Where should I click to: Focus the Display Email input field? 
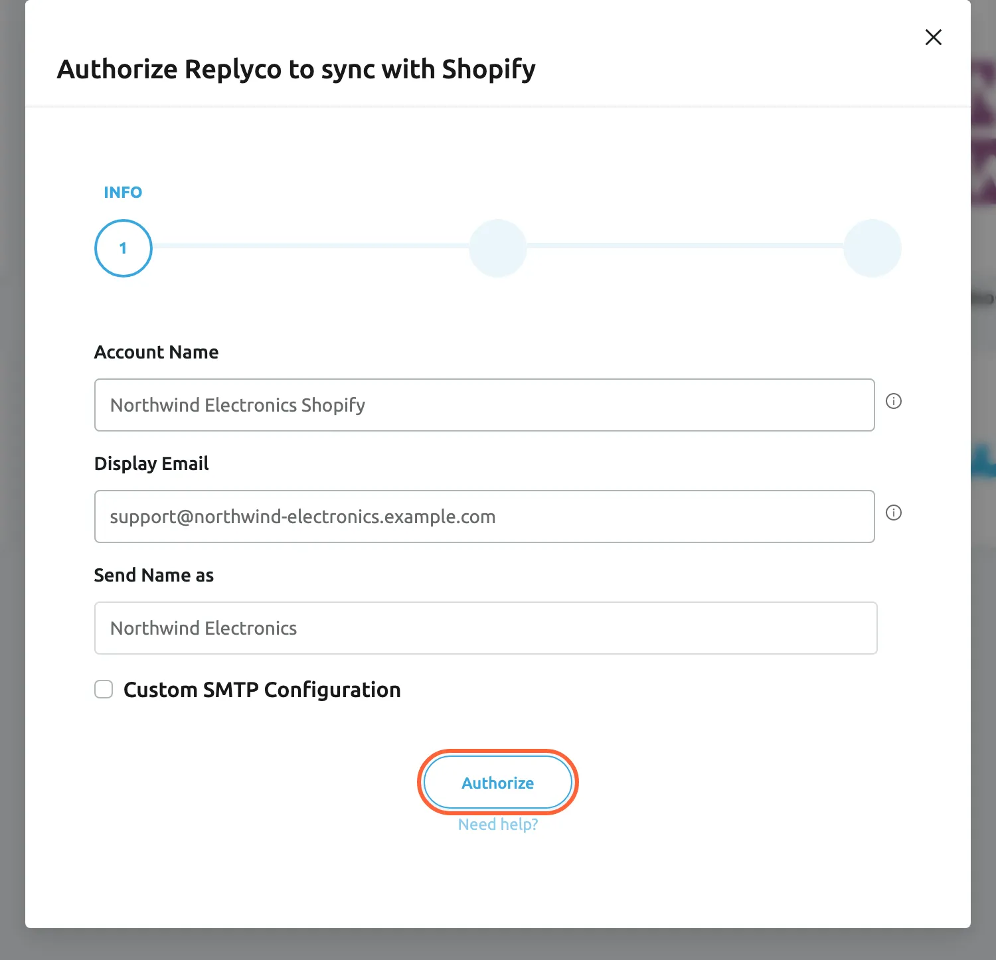click(484, 517)
